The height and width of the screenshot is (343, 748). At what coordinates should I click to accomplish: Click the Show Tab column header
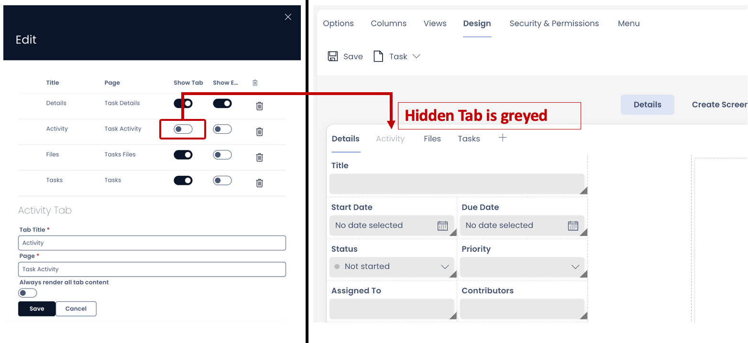tap(188, 83)
